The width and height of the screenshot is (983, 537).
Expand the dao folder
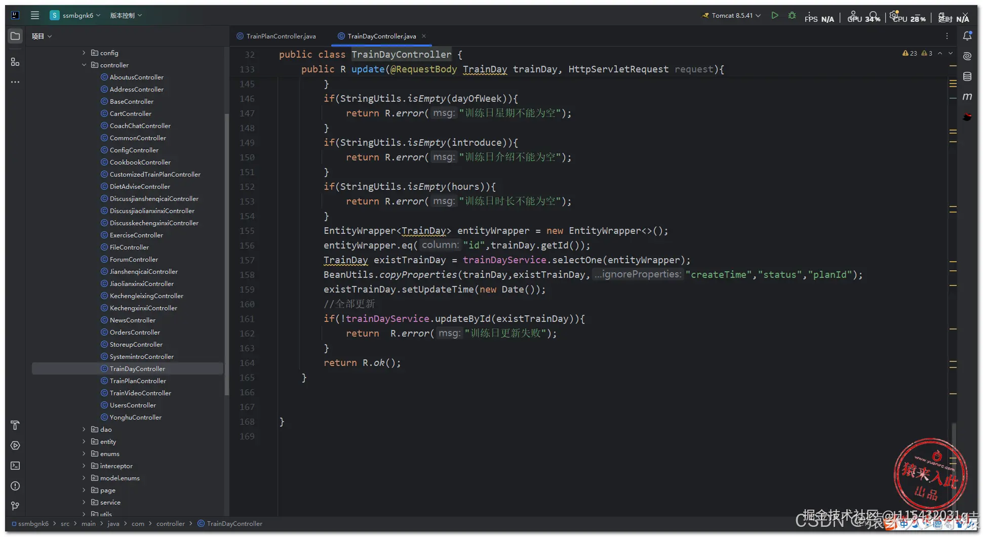pos(84,429)
